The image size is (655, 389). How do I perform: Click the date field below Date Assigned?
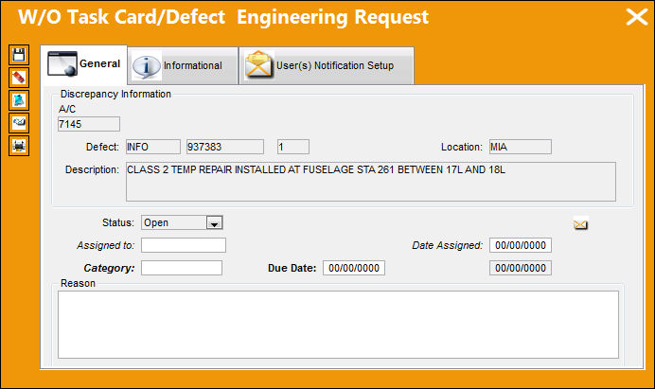[x=521, y=268]
